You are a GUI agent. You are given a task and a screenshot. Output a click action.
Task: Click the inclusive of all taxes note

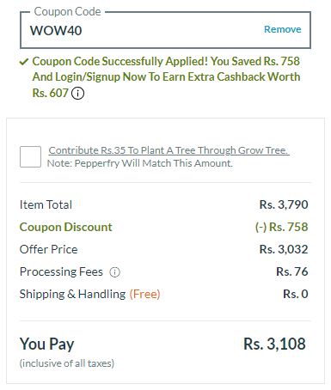67,363
